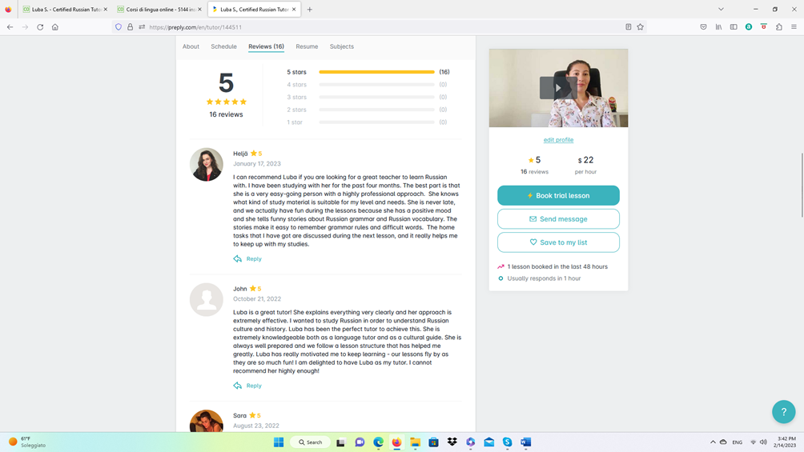The width and height of the screenshot is (804, 452).
Task: Open the blue help question mark bubble
Action: click(783, 411)
